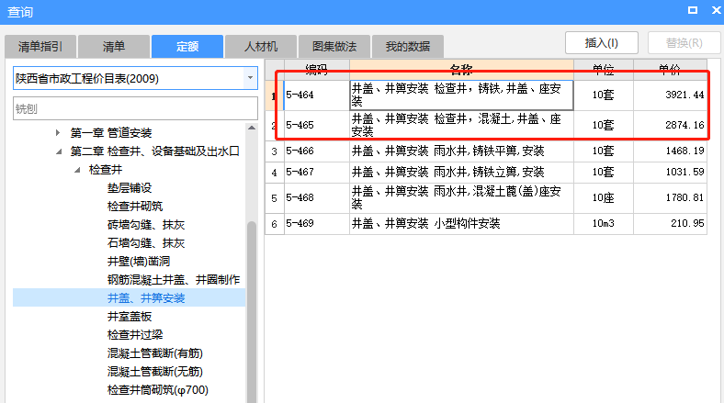Switch to the 清单指引 tab
The width and height of the screenshot is (724, 403).
(x=40, y=47)
